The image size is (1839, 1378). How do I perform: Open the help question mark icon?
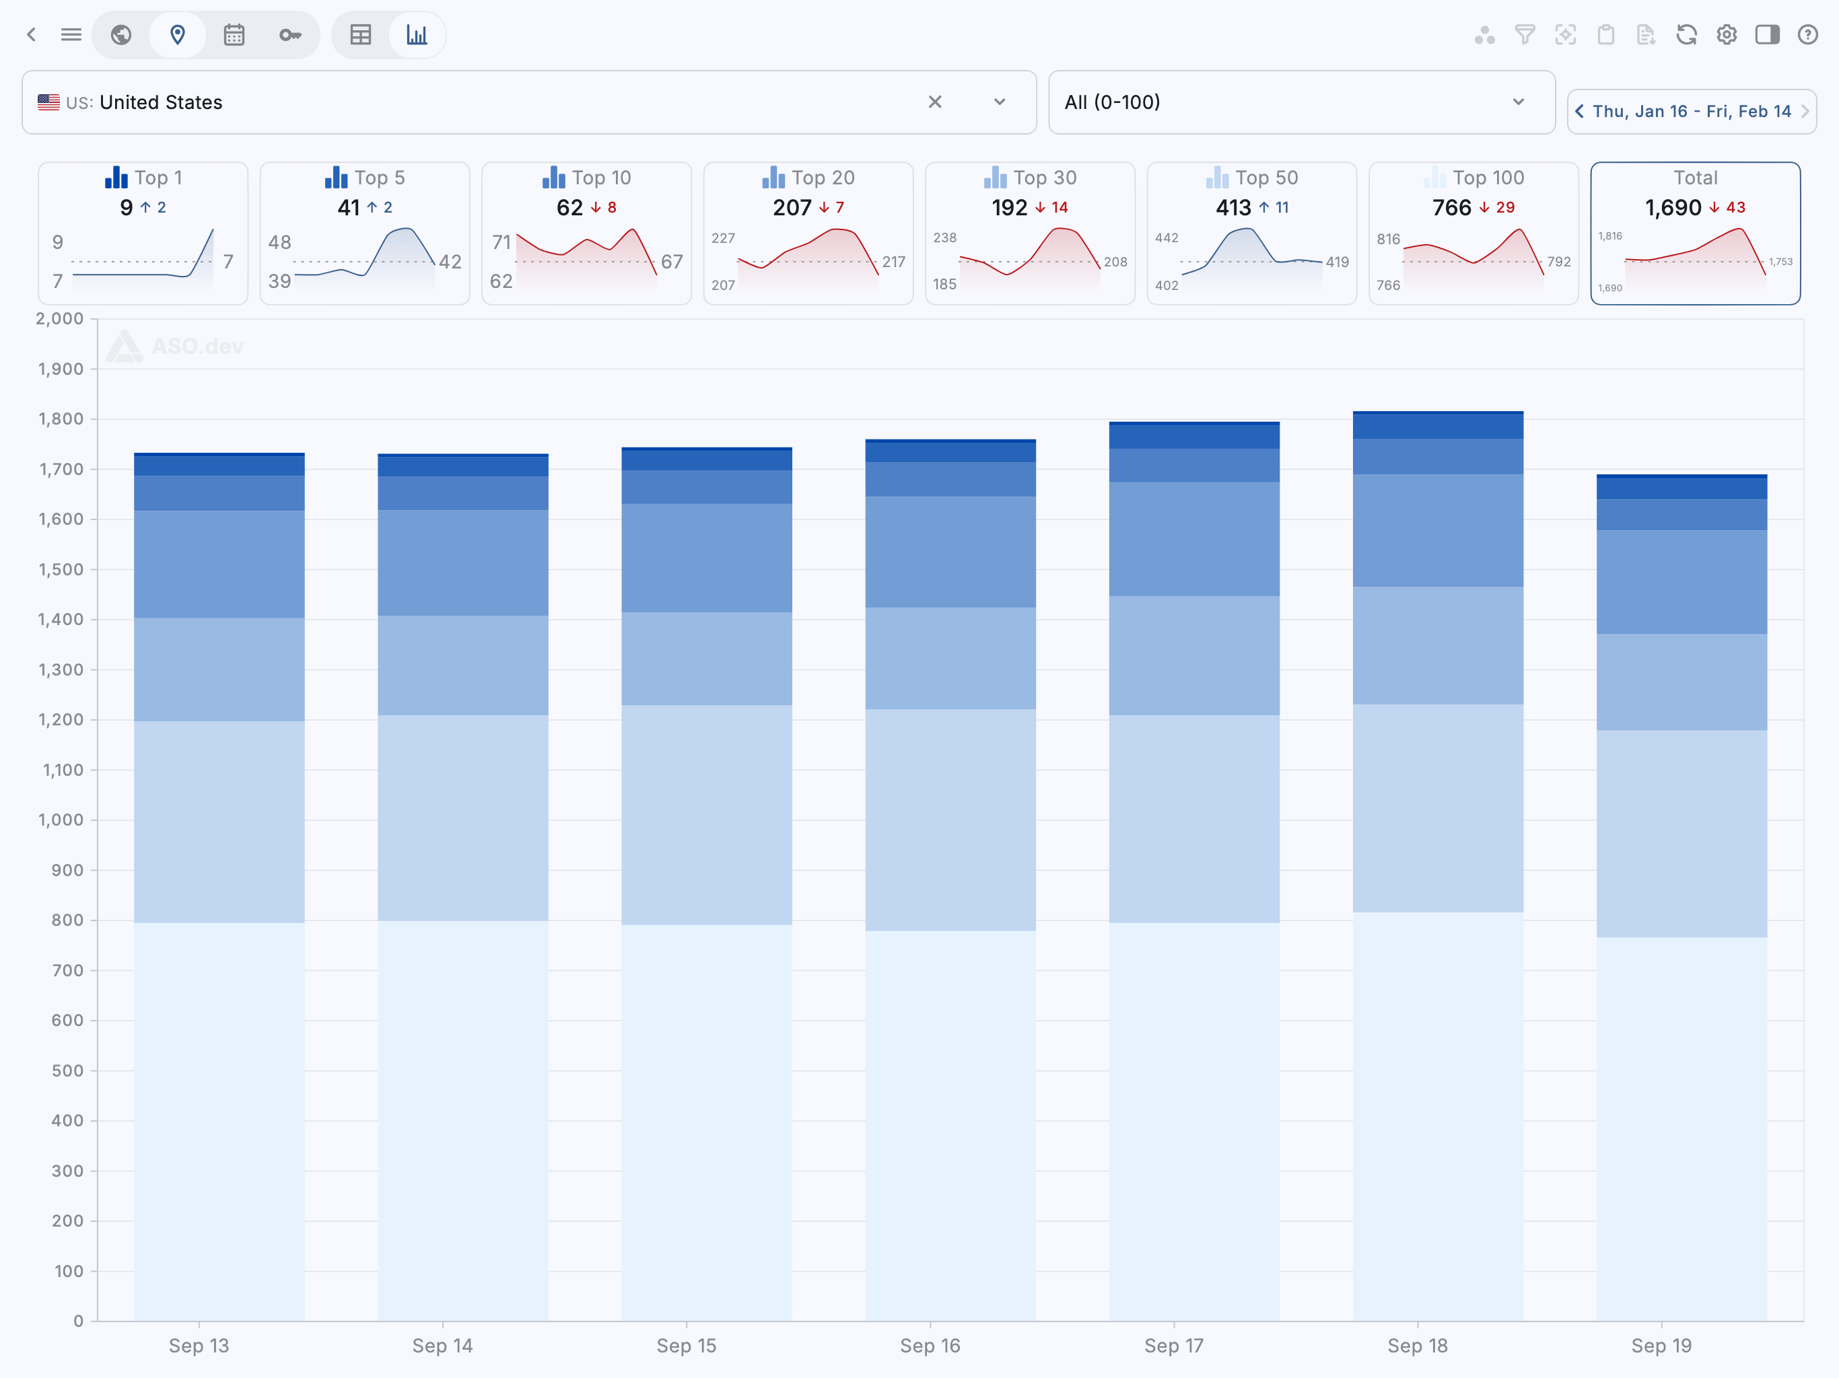(x=1807, y=35)
